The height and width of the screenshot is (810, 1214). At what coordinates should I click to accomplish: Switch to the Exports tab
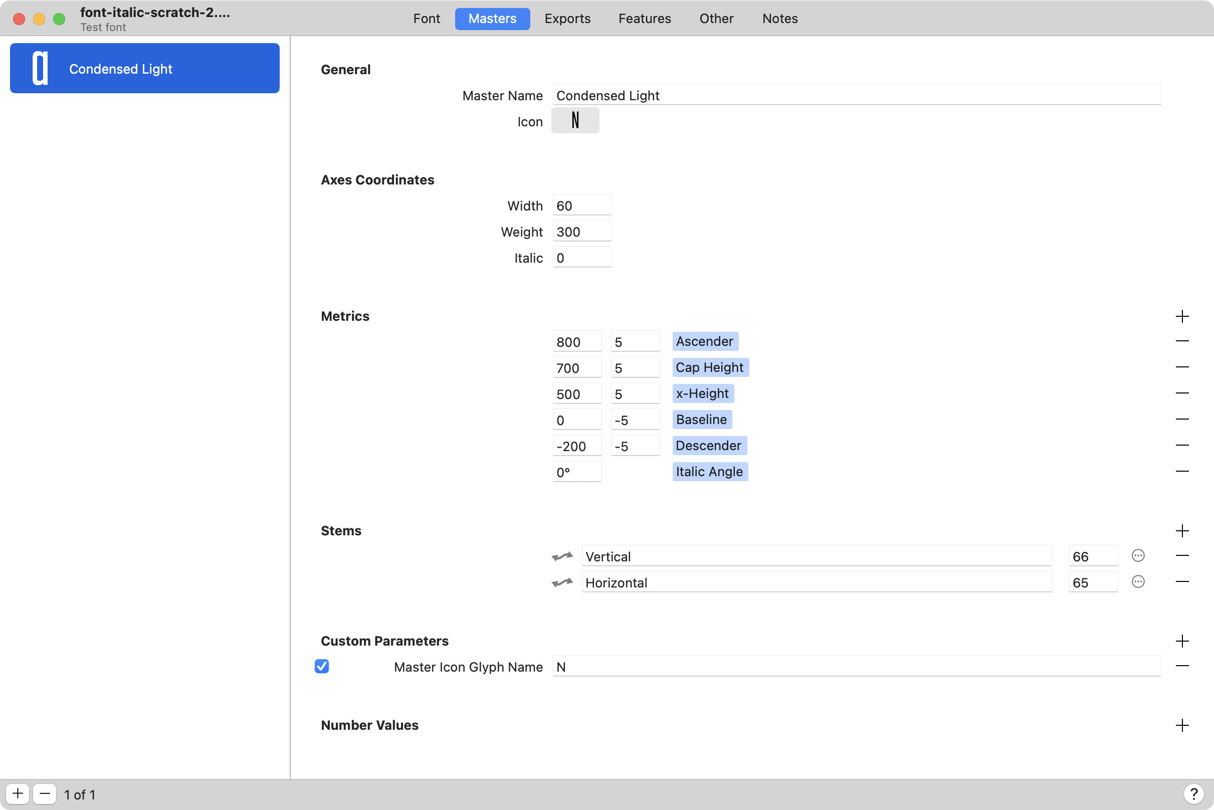pos(567,19)
